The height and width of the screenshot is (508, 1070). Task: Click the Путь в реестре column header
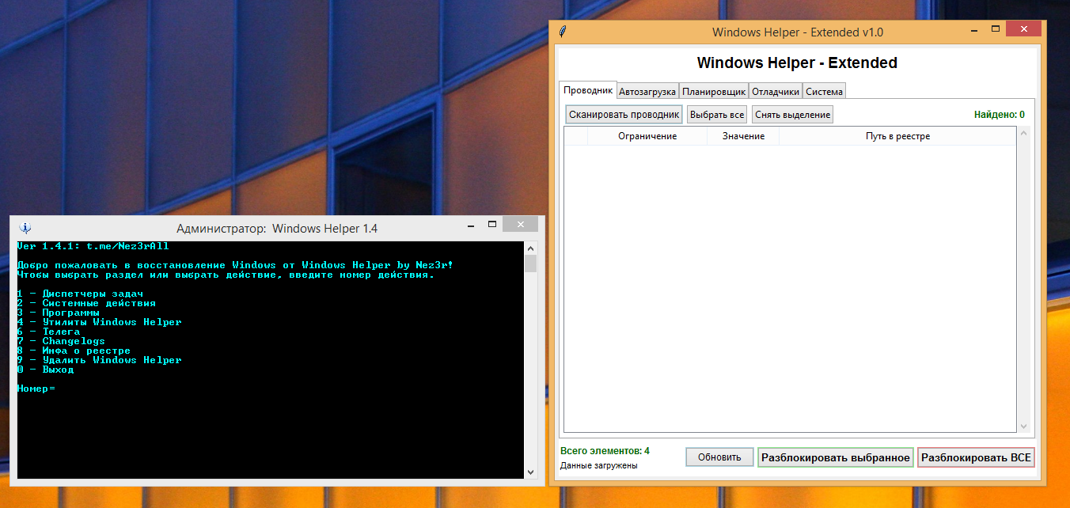pos(897,135)
